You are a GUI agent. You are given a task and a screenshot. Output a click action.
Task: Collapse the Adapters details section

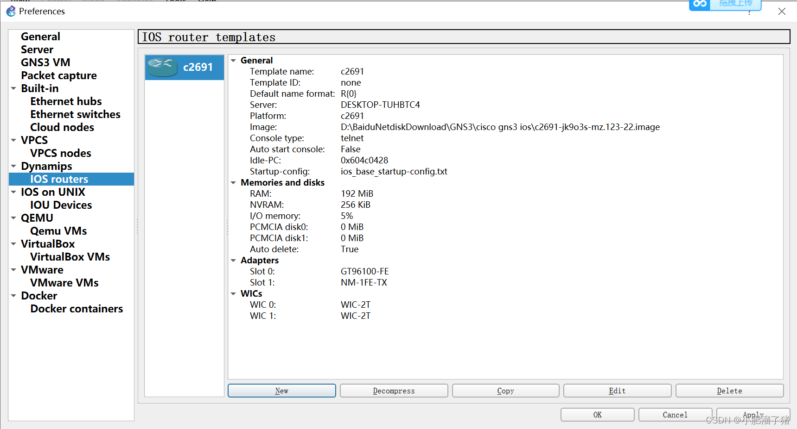click(x=234, y=261)
